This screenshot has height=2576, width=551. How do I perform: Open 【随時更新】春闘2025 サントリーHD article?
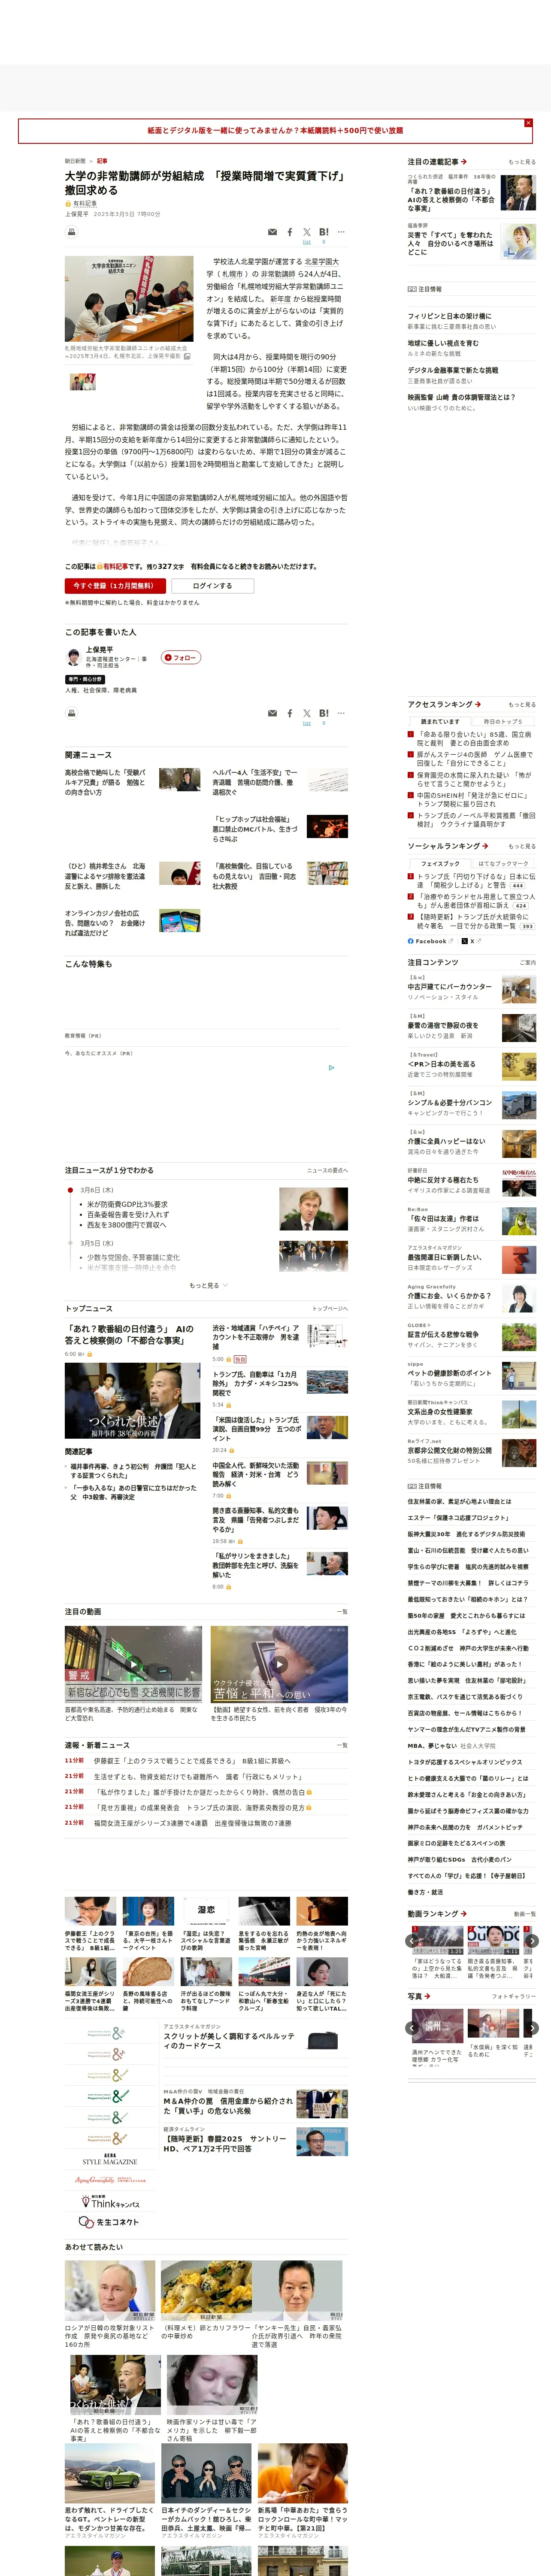[x=225, y=2145]
